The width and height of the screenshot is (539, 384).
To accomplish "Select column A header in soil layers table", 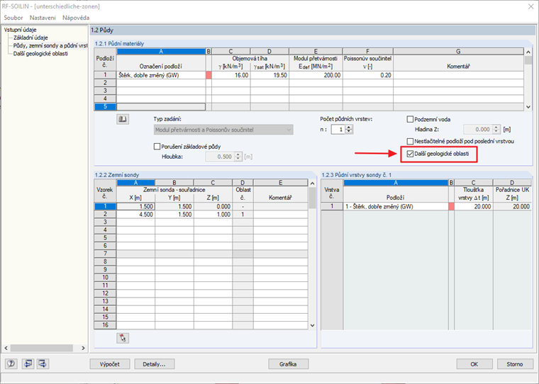I will (396, 183).
